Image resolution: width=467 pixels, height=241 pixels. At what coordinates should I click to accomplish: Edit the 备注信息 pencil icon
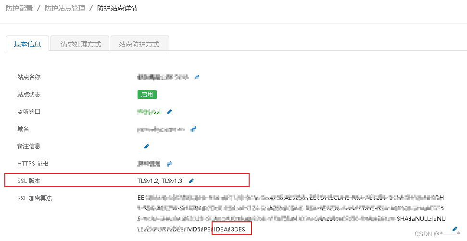(x=146, y=146)
